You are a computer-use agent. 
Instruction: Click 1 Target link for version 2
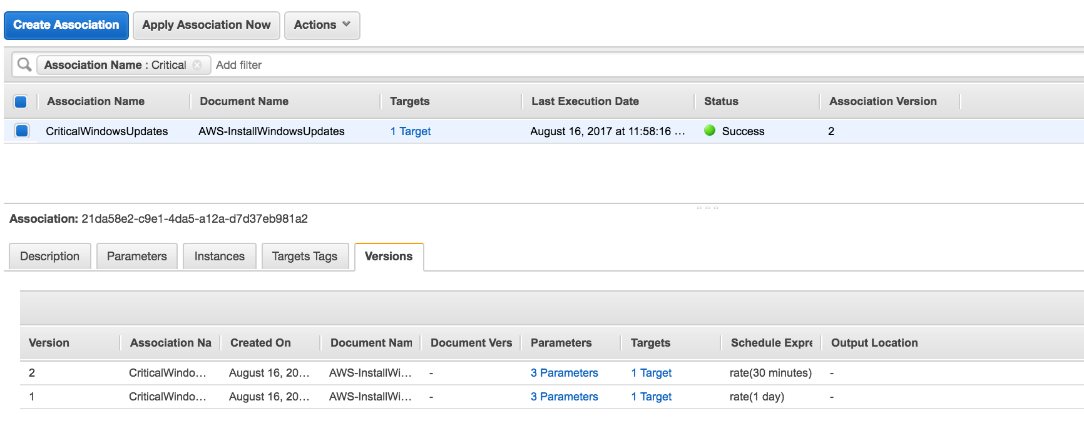coord(651,373)
